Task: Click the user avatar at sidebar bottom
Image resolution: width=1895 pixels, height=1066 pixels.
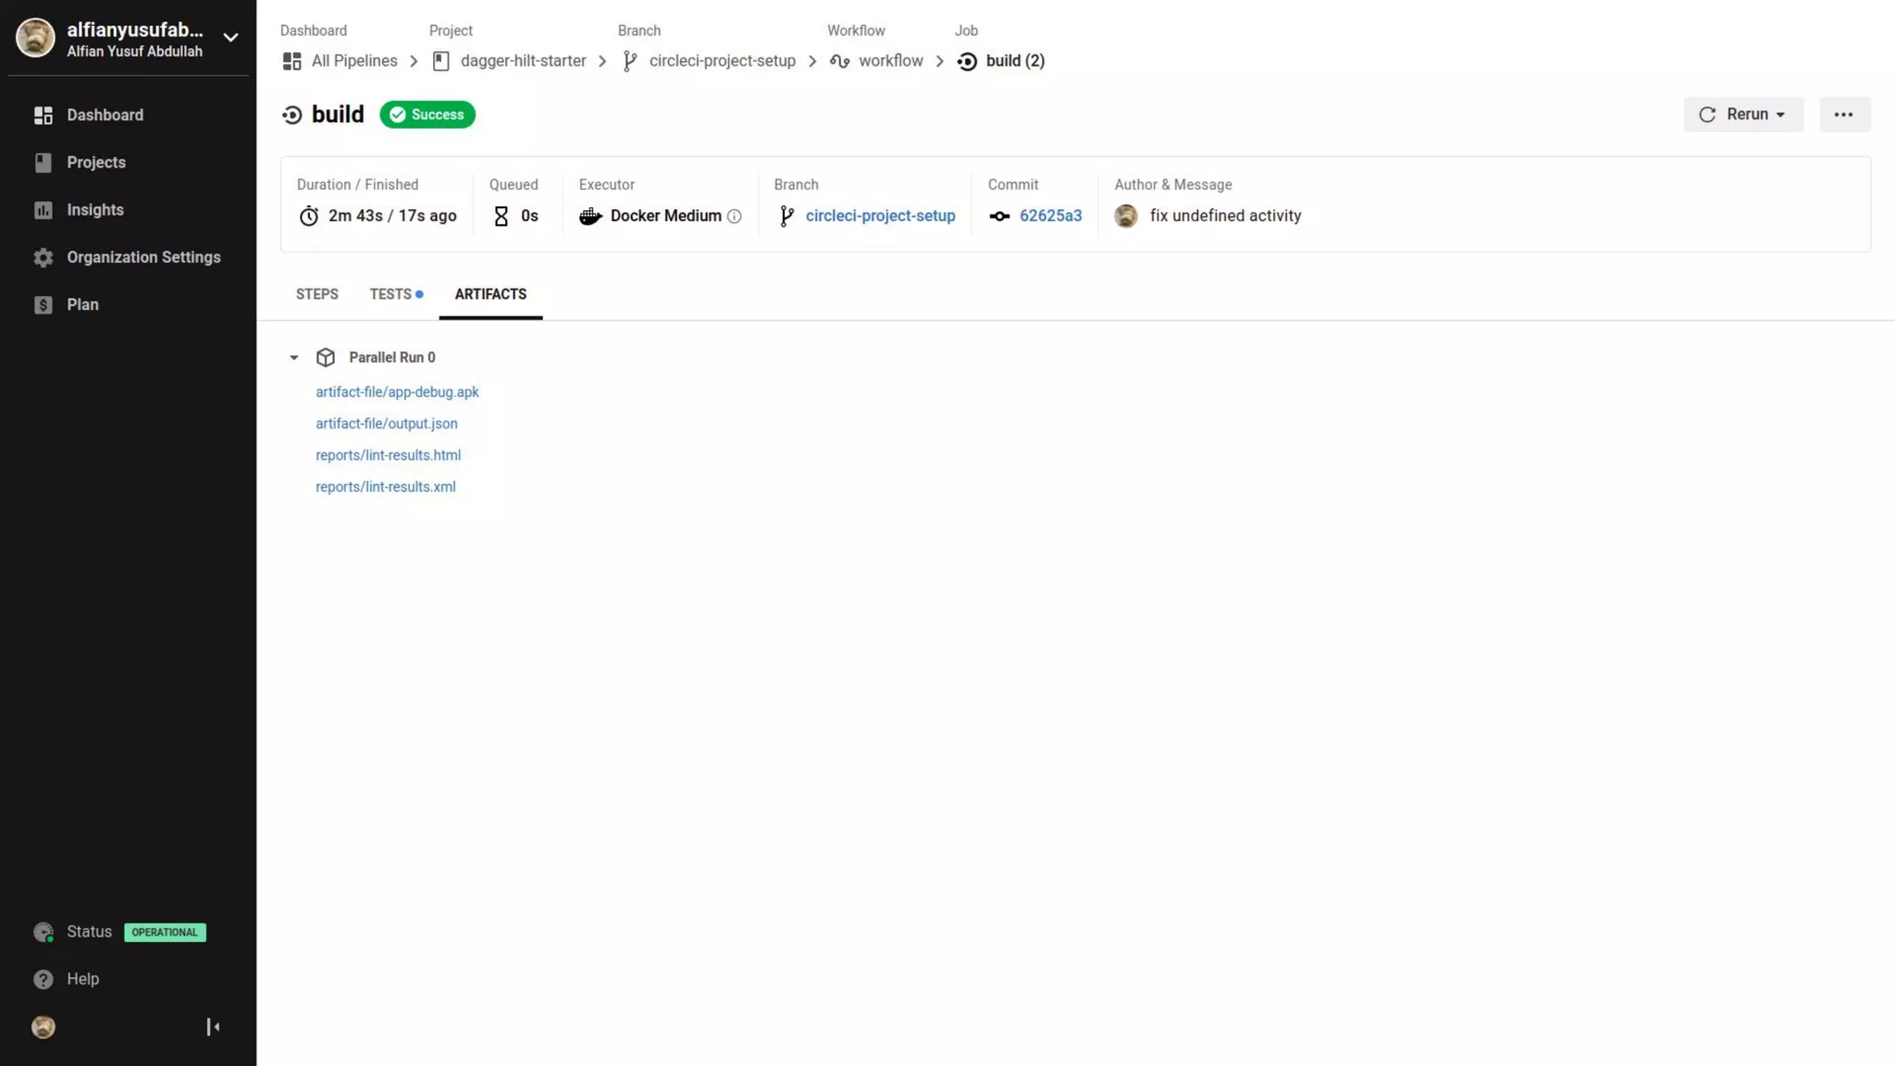Action: point(43,1027)
